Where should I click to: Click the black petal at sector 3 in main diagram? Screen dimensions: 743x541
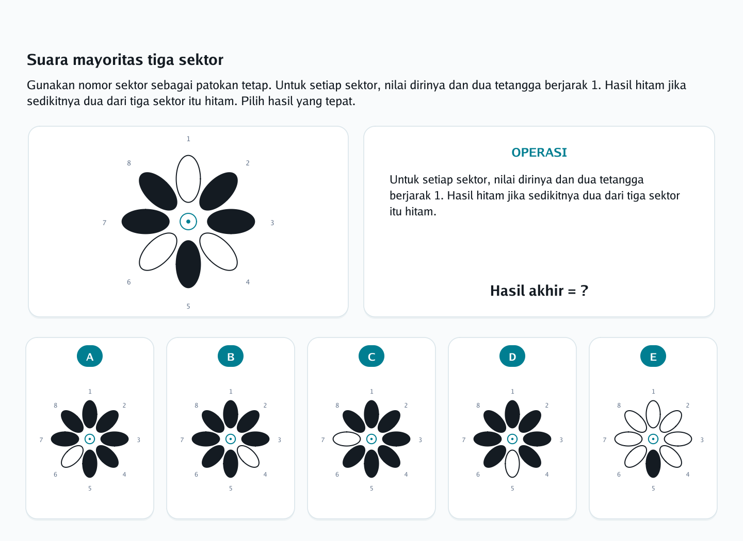tap(231, 222)
